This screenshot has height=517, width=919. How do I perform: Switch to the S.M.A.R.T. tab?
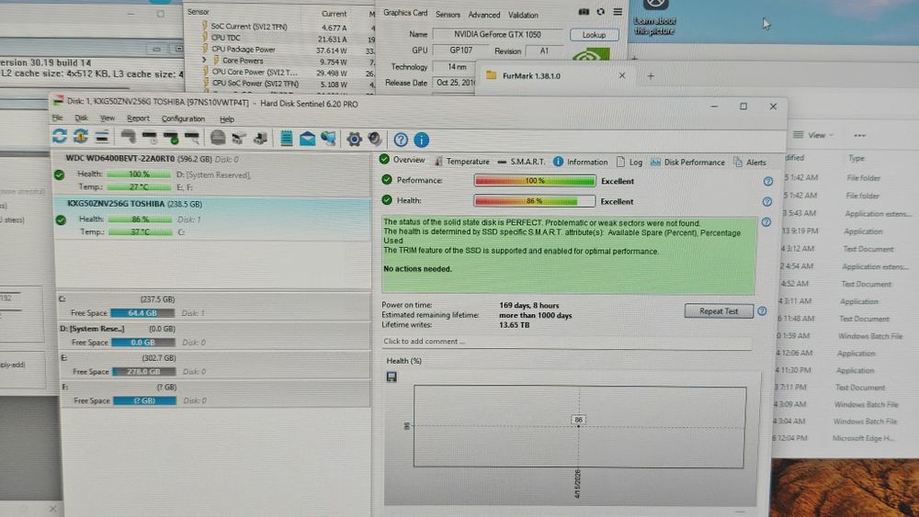pyautogui.click(x=521, y=161)
